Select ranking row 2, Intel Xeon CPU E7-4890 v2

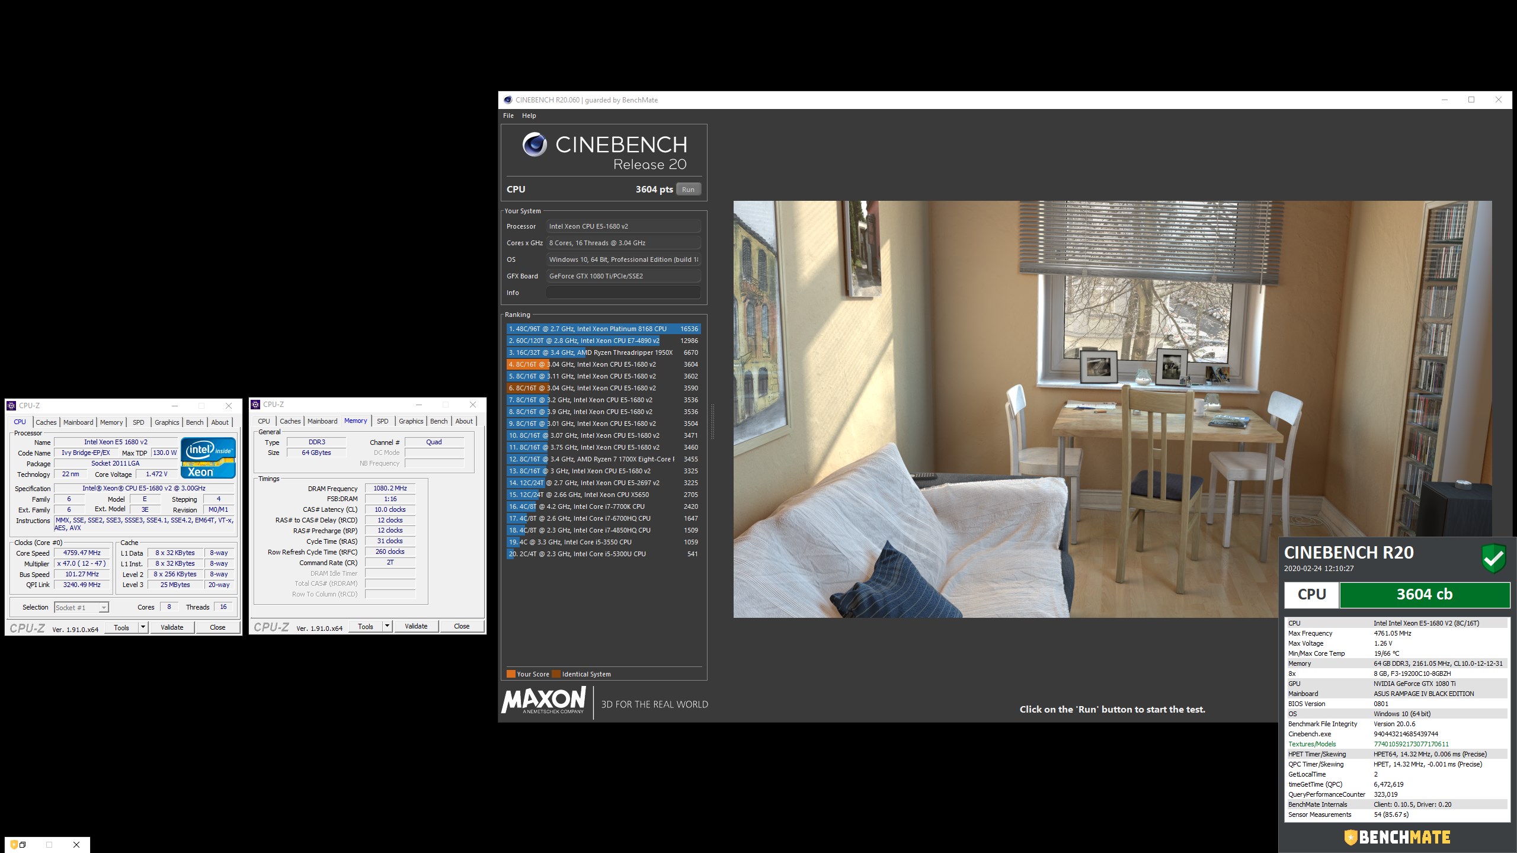[604, 341]
